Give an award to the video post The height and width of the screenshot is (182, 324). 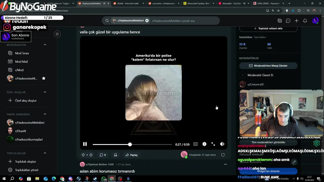click(x=115, y=155)
